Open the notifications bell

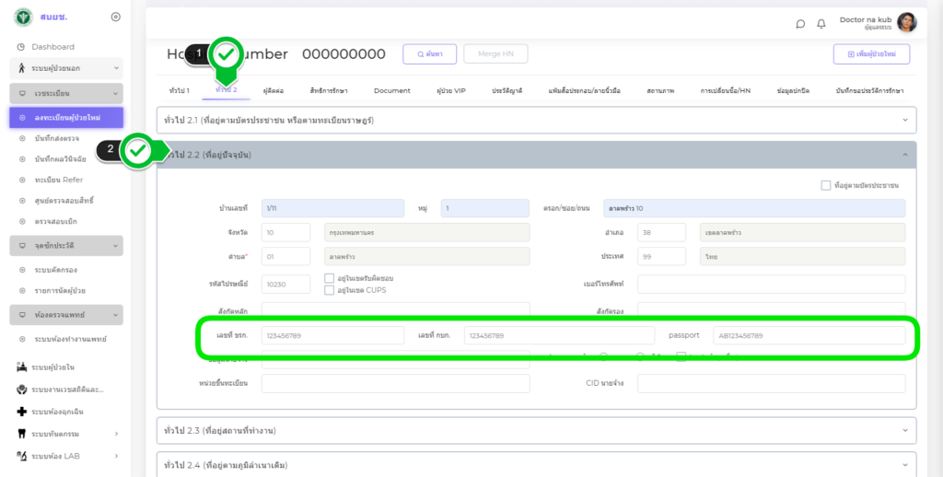click(x=821, y=24)
